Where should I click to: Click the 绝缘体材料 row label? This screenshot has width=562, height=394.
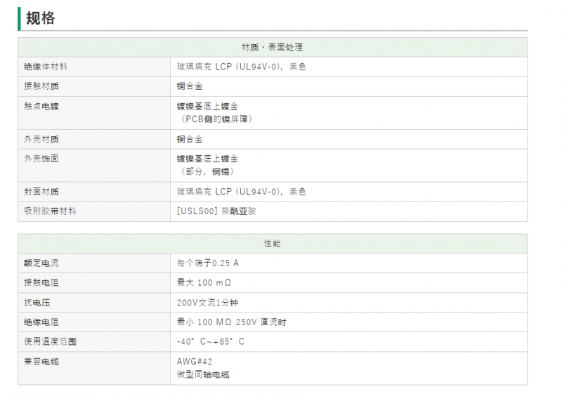point(46,67)
